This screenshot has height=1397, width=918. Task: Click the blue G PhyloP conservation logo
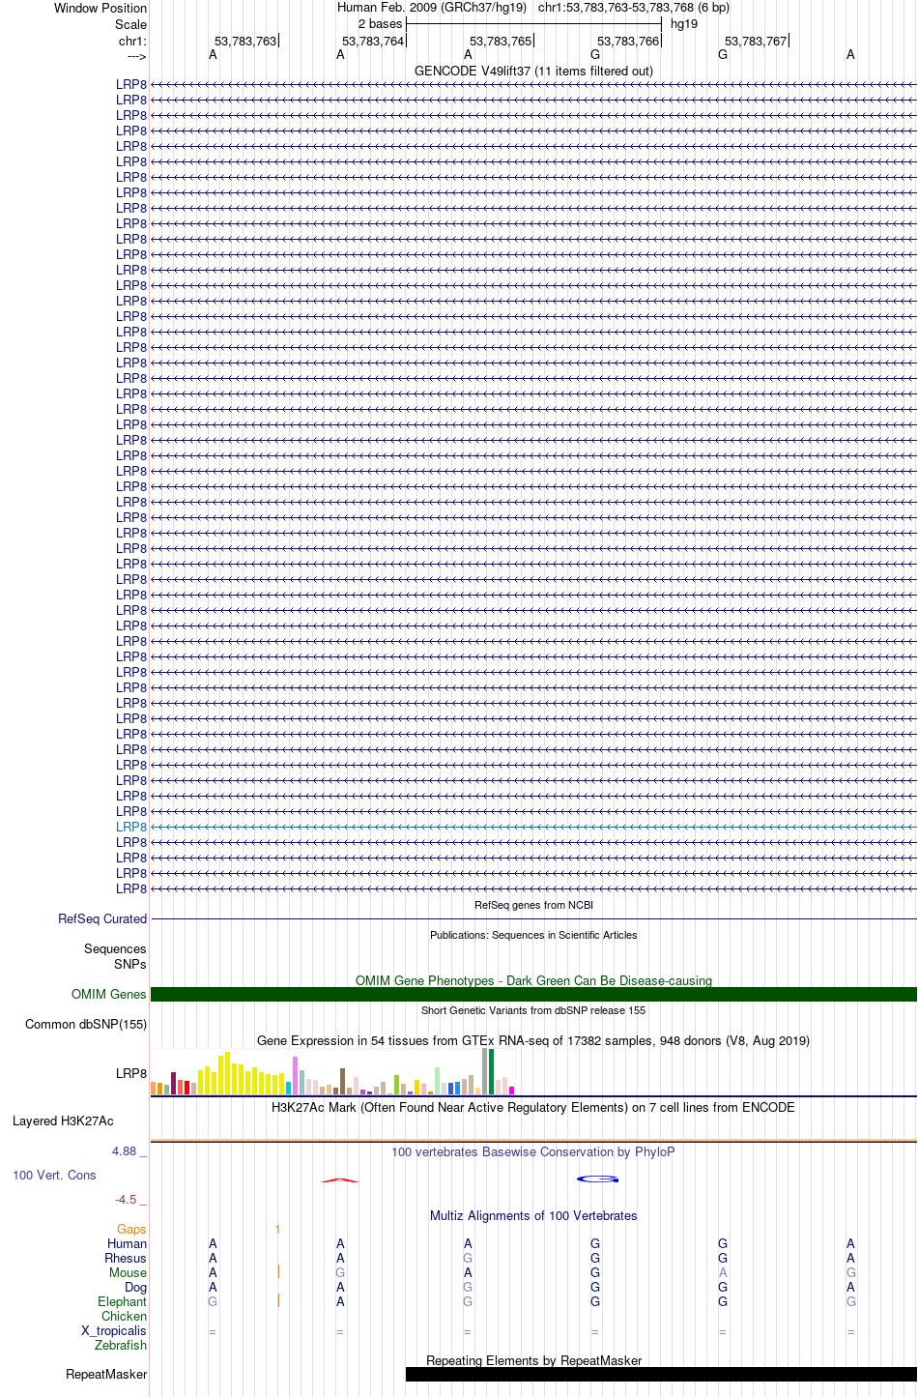[597, 1179]
